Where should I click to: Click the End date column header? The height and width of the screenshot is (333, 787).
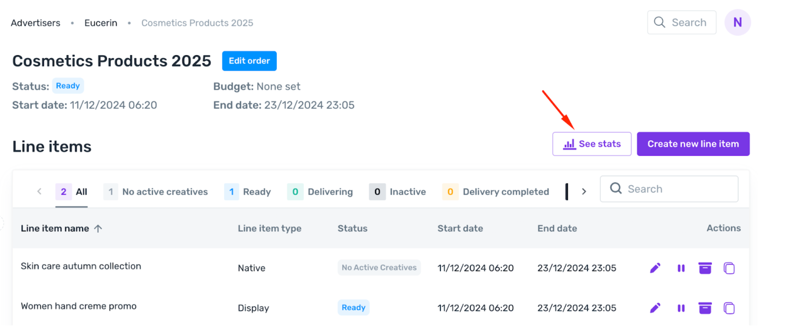[x=557, y=228]
